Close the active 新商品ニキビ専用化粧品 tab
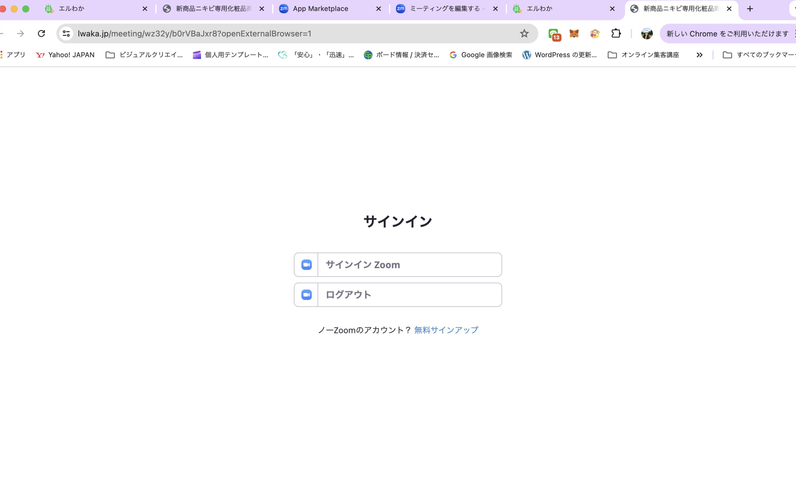This screenshot has height=482, width=796. (729, 9)
